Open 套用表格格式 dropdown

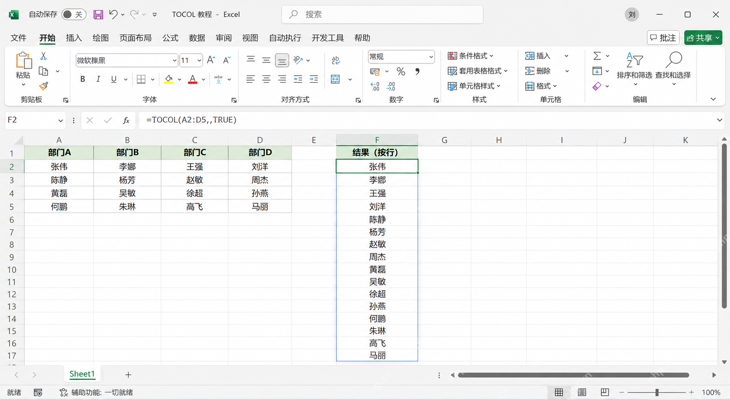[x=478, y=71]
